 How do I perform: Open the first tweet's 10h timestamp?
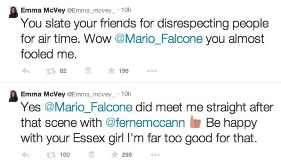coord(126,10)
